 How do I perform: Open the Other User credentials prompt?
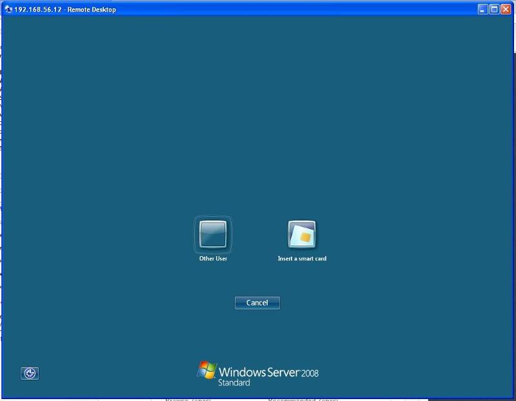pos(212,235)
